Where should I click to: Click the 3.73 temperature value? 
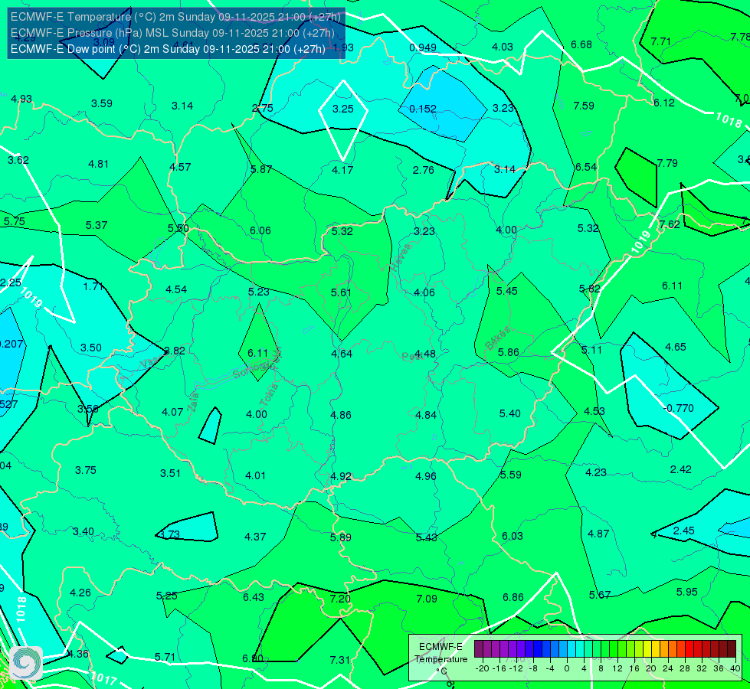tap(169, 534)
